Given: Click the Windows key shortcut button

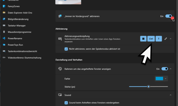Looking at the screenshot, I should [x=143, y=39].
